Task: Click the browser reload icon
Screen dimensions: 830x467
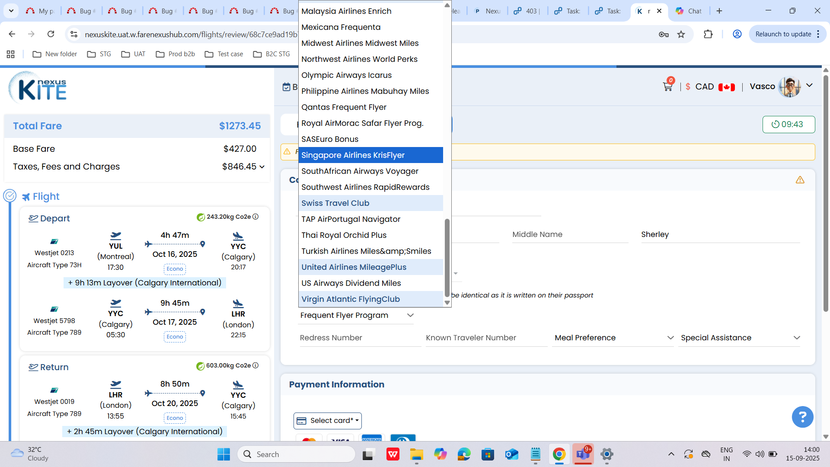Action: (x=51, y=34)
